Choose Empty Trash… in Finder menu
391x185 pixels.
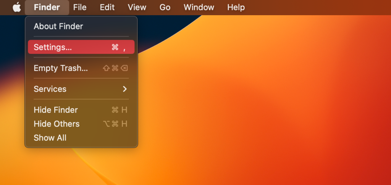[61, 68]
